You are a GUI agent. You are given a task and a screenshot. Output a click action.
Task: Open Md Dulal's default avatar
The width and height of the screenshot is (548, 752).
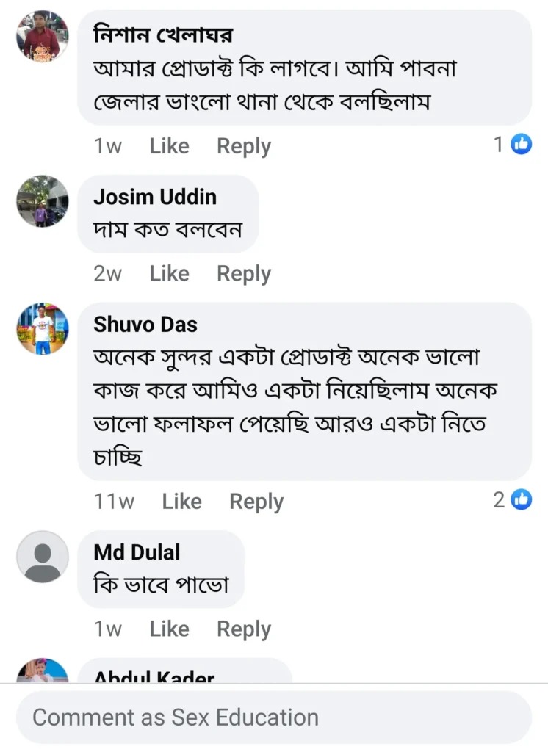(x=43, y=556)
